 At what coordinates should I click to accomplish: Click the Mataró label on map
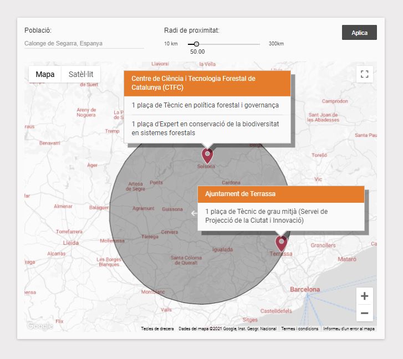(x=347, y=259)
